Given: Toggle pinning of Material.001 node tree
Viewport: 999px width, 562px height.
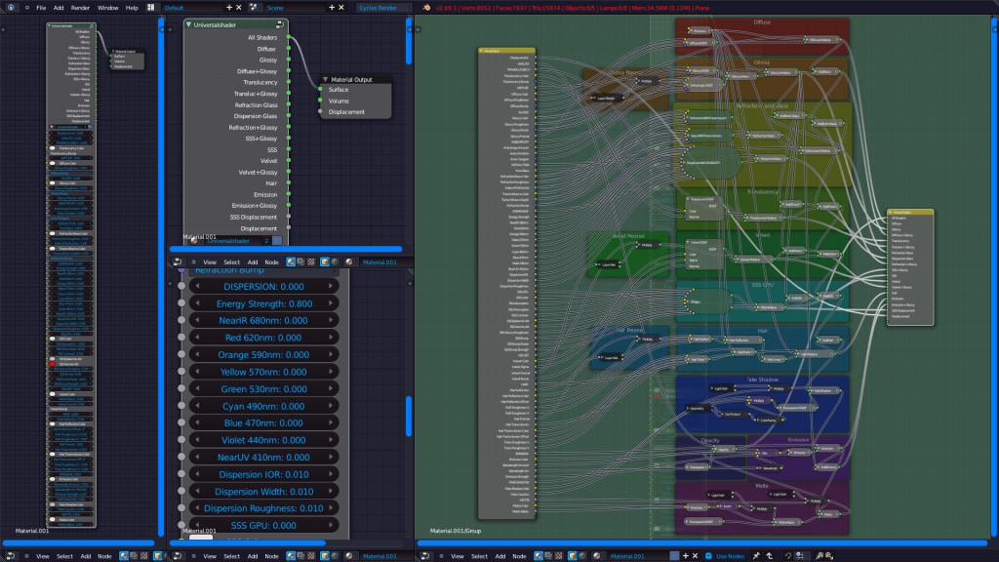Looking at the screenshot, I should click(x=755, y=552).
